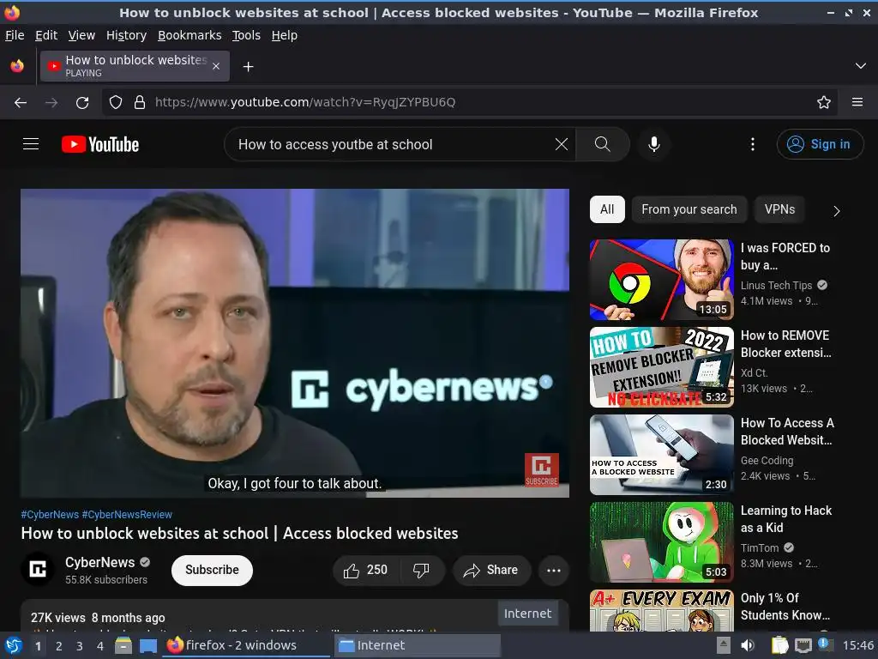Image resolution: width=878 pixels, height=659 pixels.
Task: Switch to the Internet window in taskbar
Action: (418, 645)
